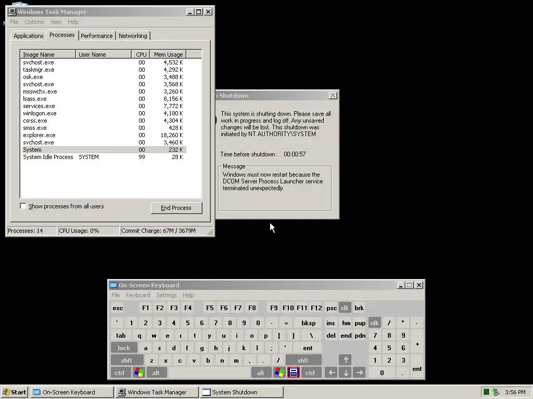
Task: Switch to Networking tab
Action: pos(133,36)
